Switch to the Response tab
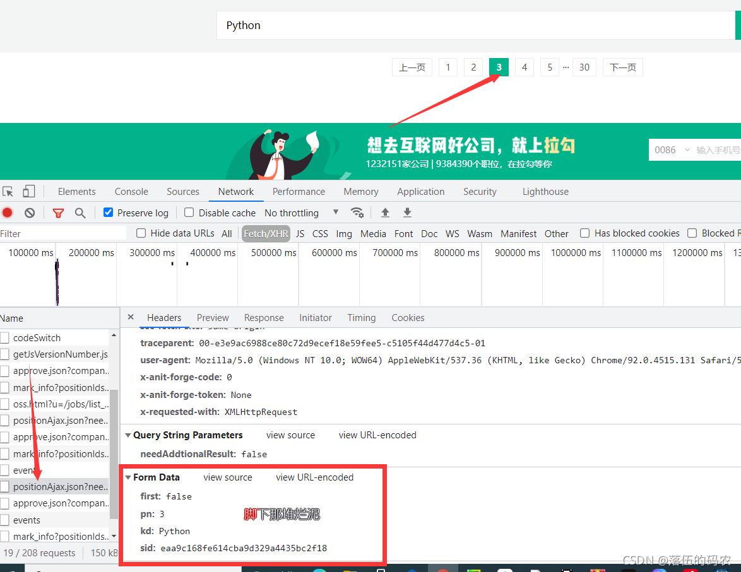Viewport: 741px width, 572px height. [x=264, y=317]
